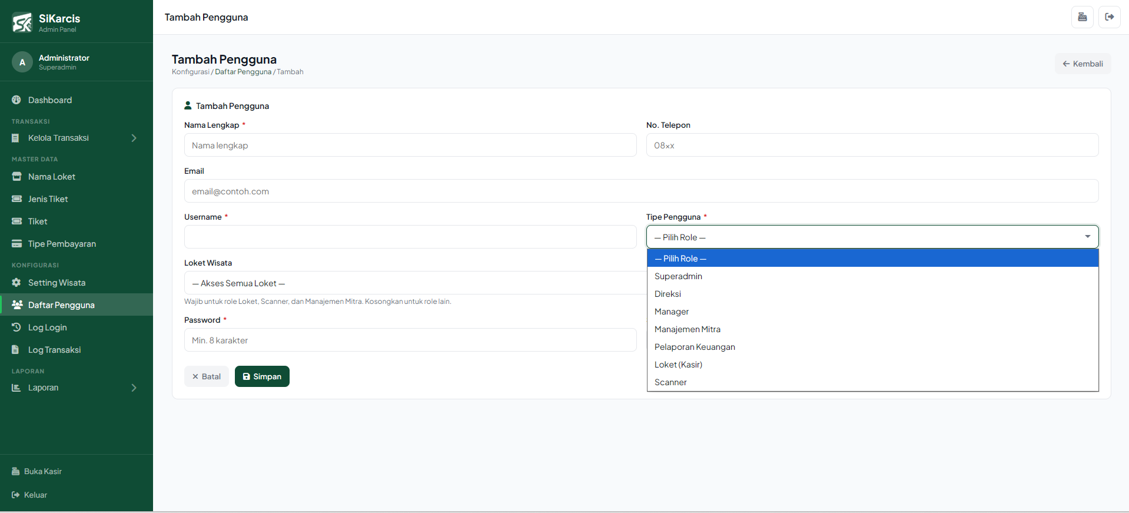Screen dimensions: 1129x513
Task: Click the Batal cancel button
Action: tap(207, 376)
